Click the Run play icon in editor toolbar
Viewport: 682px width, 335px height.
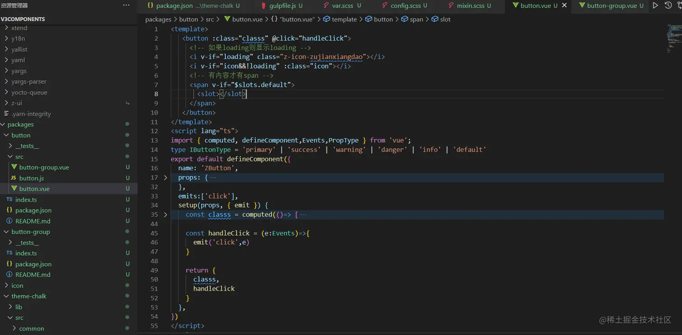[655, 5]
